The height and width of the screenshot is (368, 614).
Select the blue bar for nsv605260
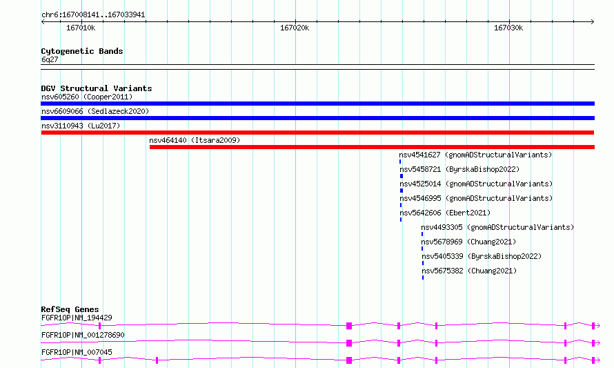[317, 104]
